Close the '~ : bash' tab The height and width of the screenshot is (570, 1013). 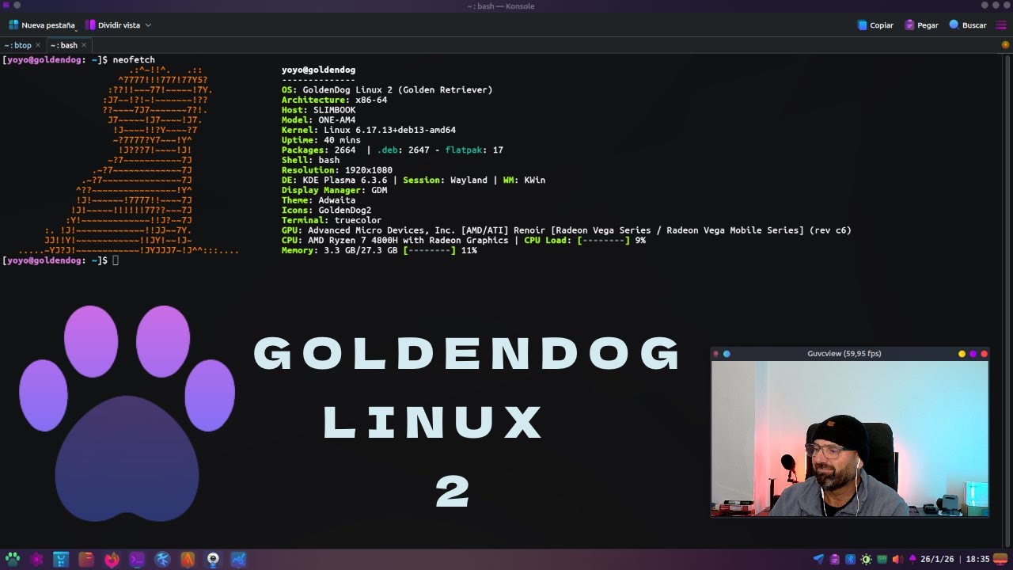coord(84,45)
